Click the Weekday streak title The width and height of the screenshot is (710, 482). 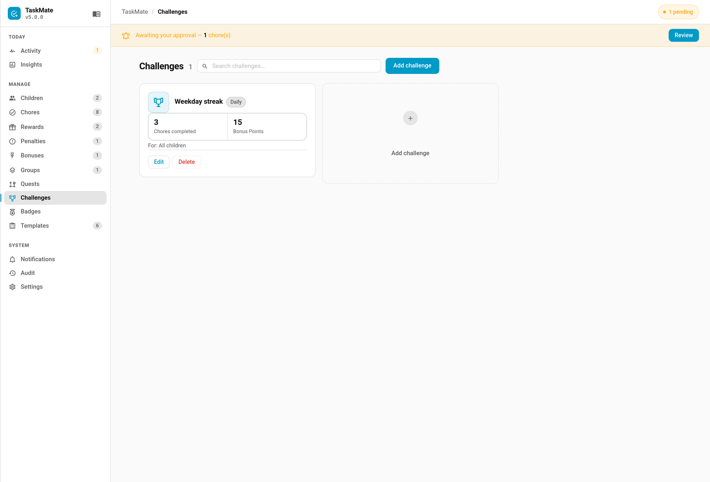(199, 101)
